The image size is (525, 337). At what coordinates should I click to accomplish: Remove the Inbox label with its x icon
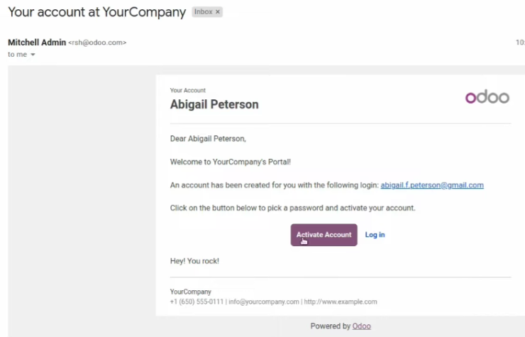click(218, 12)
